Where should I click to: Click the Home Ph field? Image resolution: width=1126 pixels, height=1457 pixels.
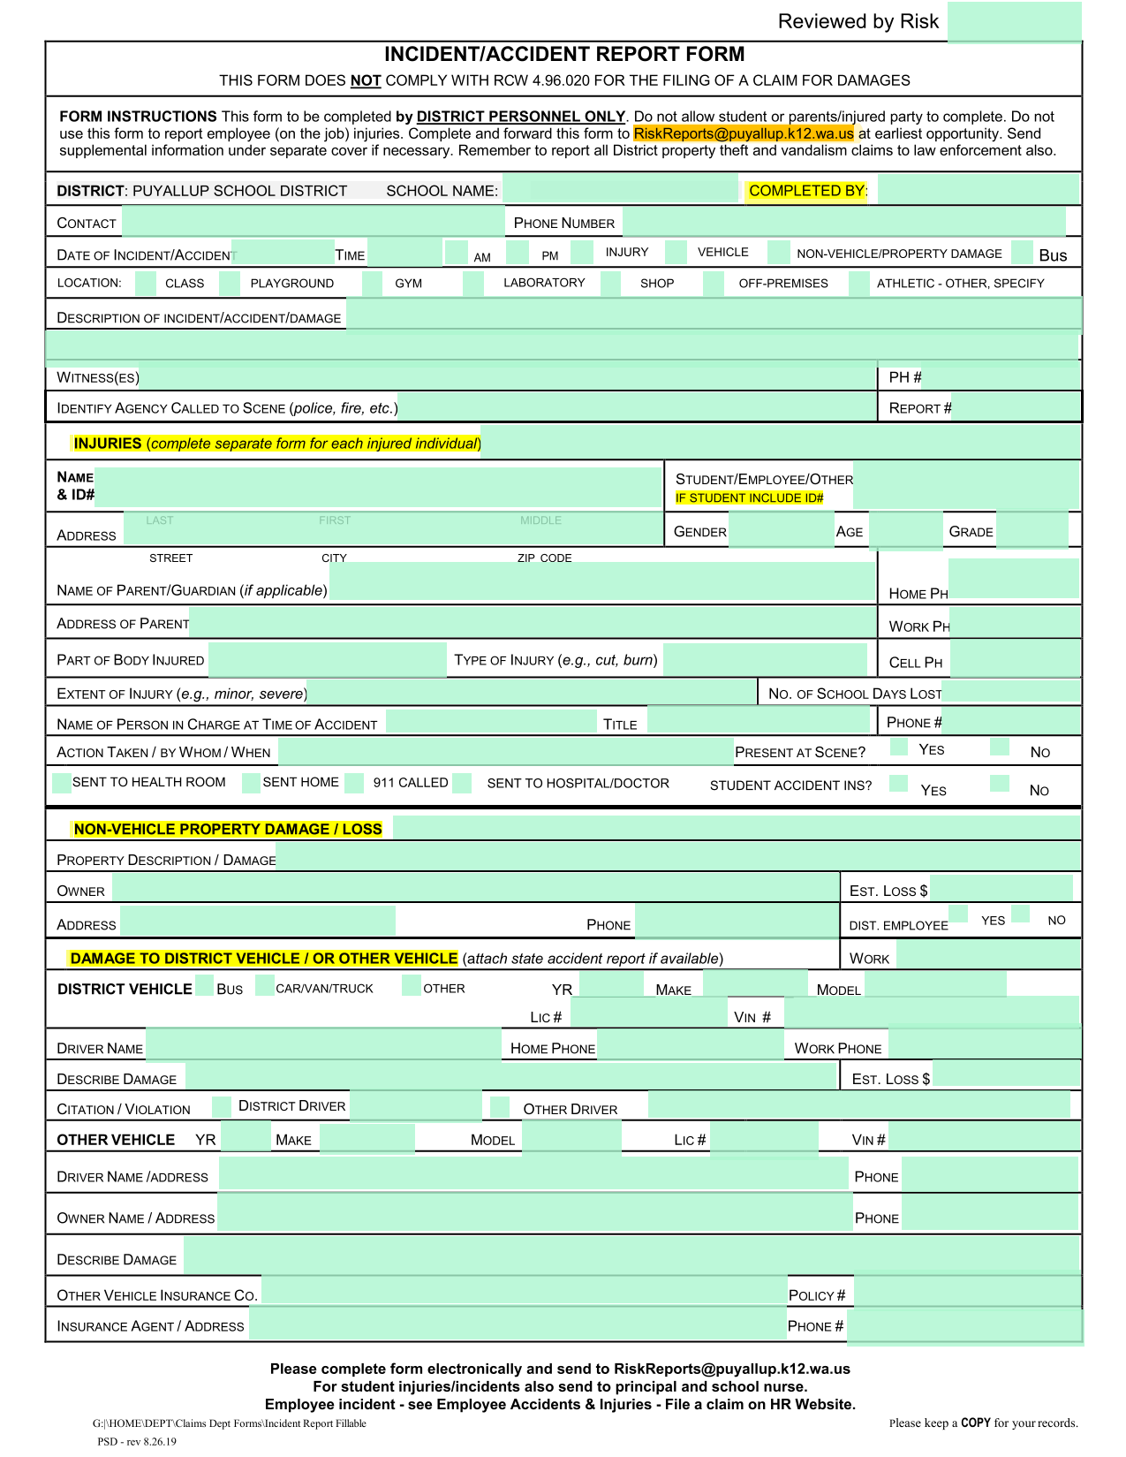[1014, 579]
